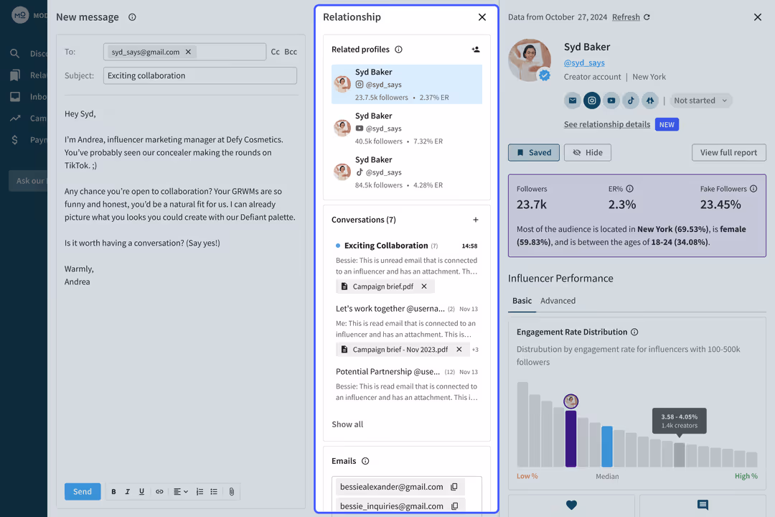Add a related profile with person-plus icon
Image resolution: width=775 pixels, height=517 pixels.
point(476,50)
